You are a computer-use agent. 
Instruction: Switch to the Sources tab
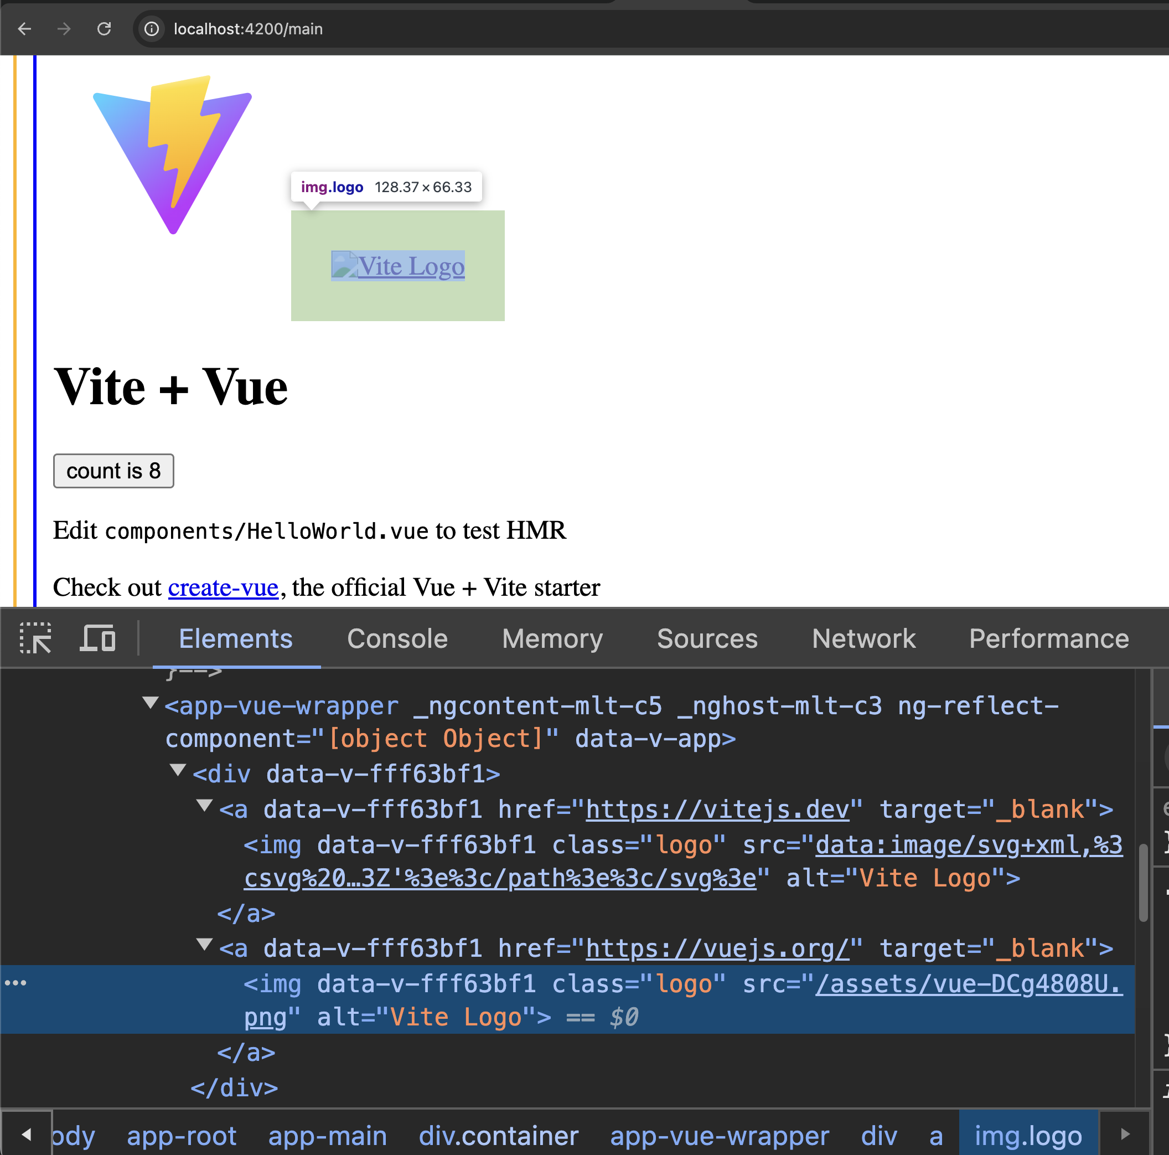[x=707, y=638]
